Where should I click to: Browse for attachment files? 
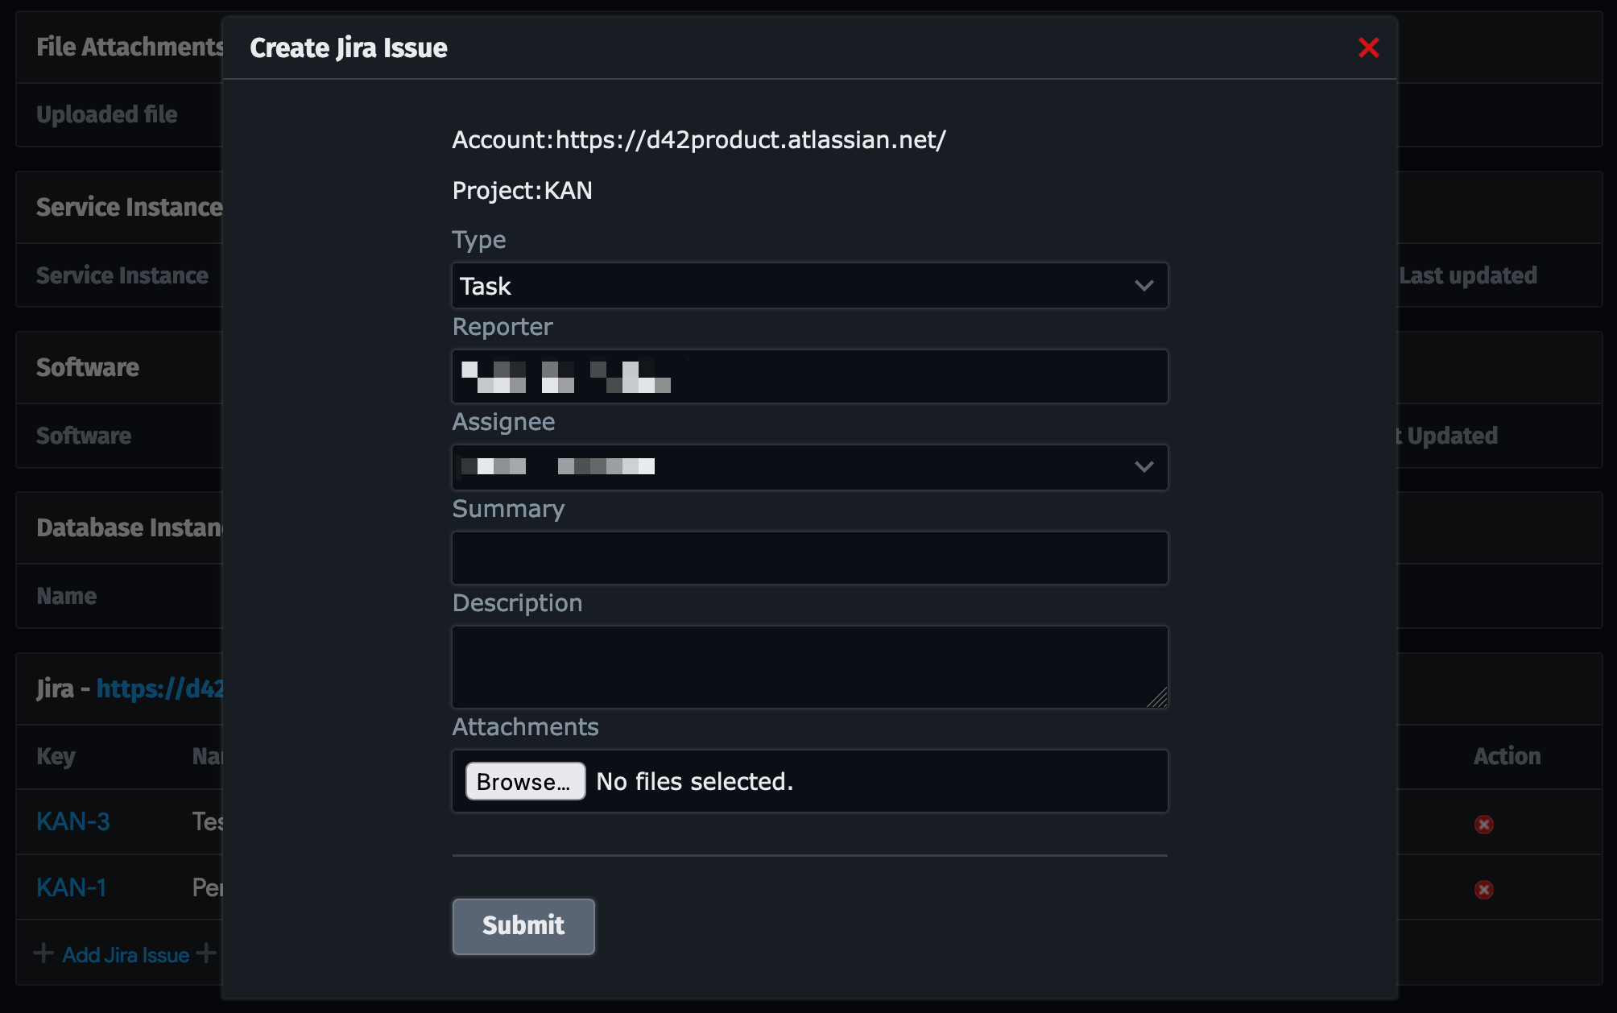[x=524, y=781]
